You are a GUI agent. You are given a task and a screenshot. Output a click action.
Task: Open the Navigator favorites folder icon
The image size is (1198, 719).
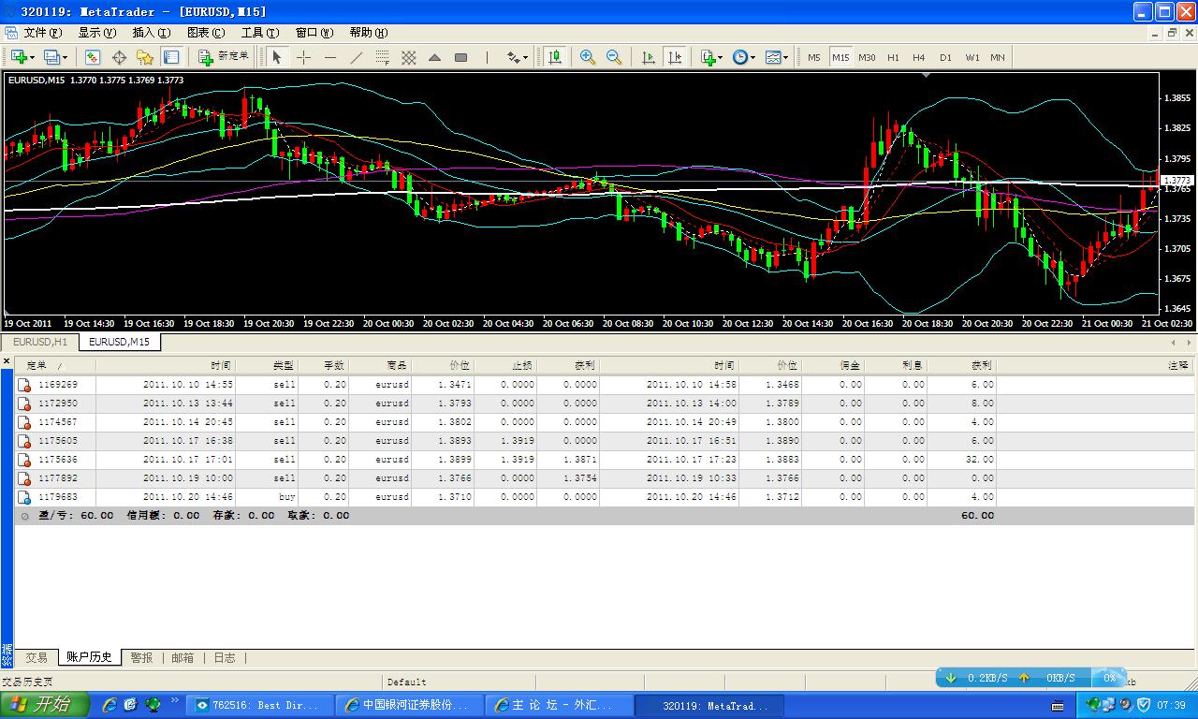[x=145, y=57]
